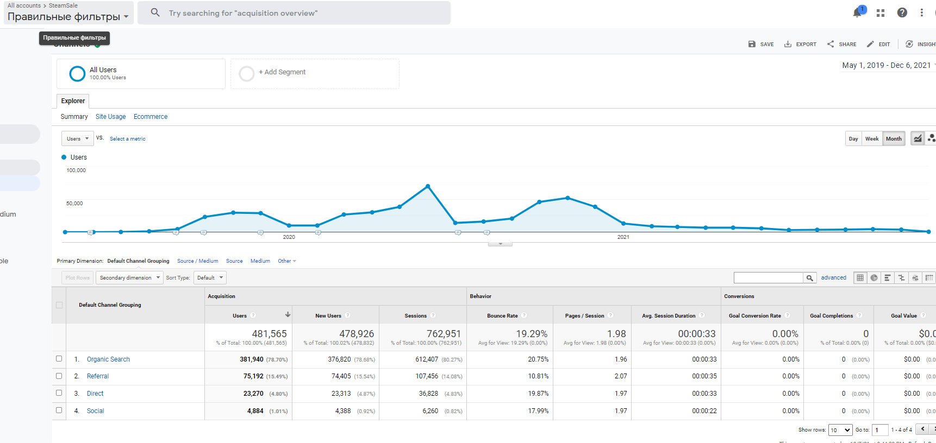Open the Google apps grid
The height and width of the screenshot is (443, 936).
coord(881,12)
